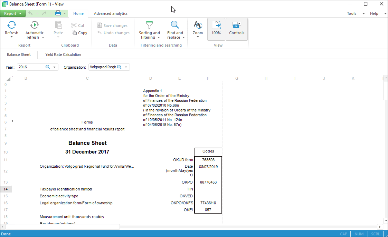
Task: Expand the Organization dropdown arrow
Action: (x=126, y=67)
